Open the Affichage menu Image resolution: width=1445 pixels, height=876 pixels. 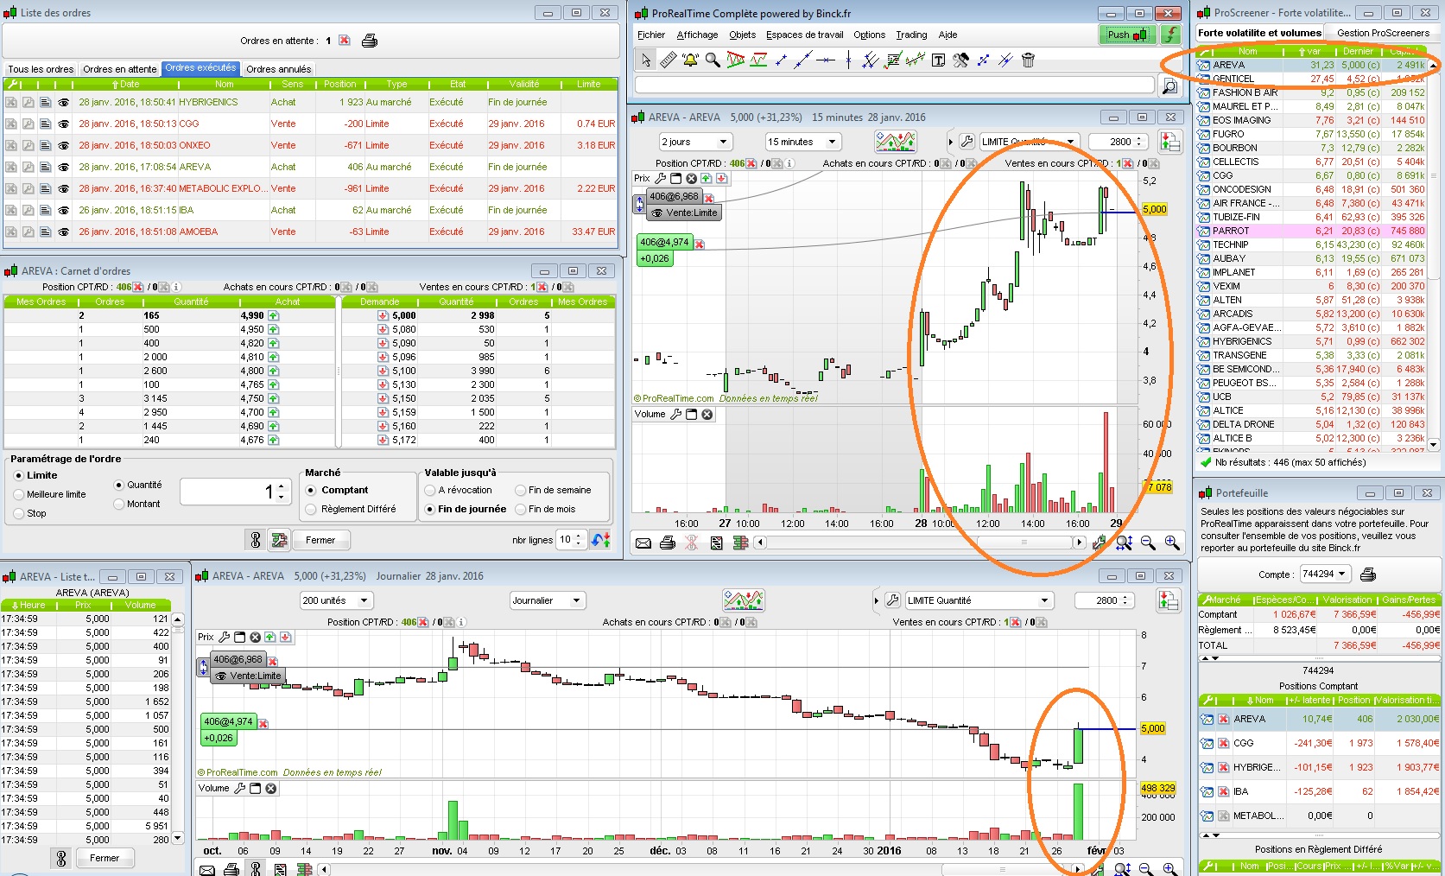click(x=697, y=35)
